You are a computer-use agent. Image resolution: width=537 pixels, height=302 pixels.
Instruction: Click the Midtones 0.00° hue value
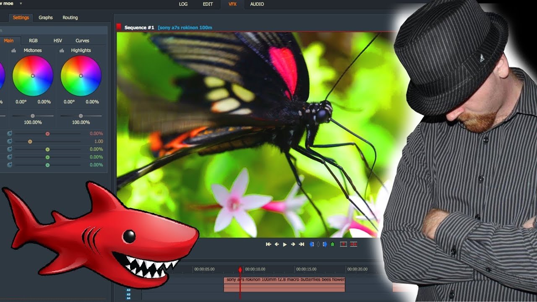pos(21,102)
